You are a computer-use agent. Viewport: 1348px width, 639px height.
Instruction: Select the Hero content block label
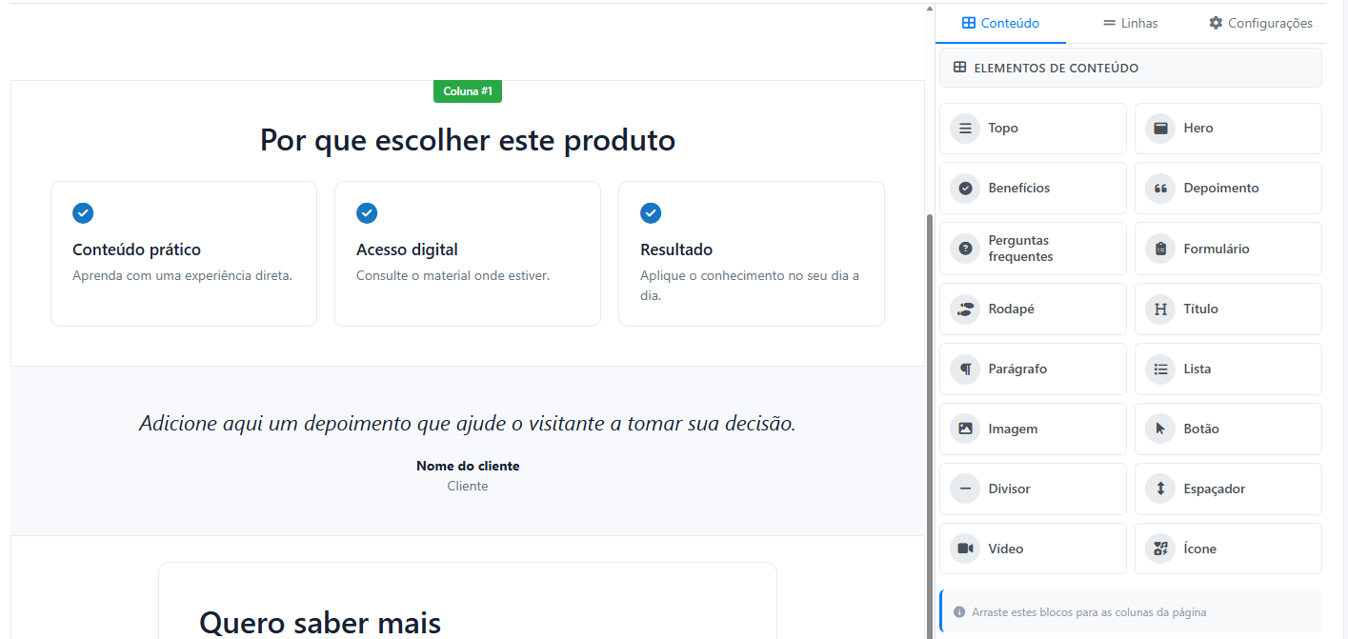coord(1198,129)
